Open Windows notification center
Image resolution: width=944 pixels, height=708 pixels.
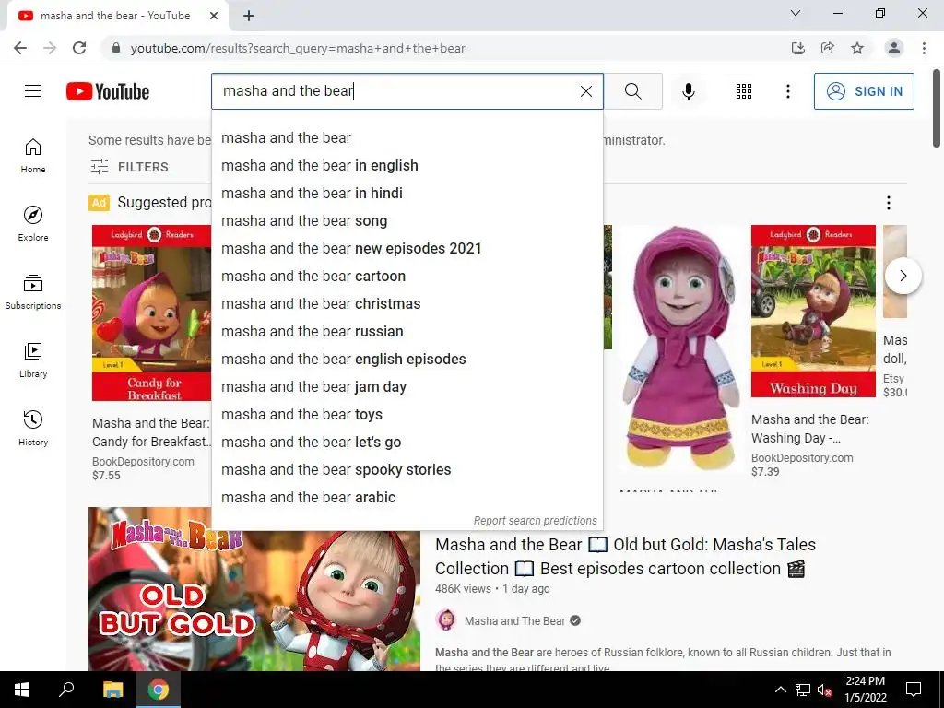pos(914,690)
